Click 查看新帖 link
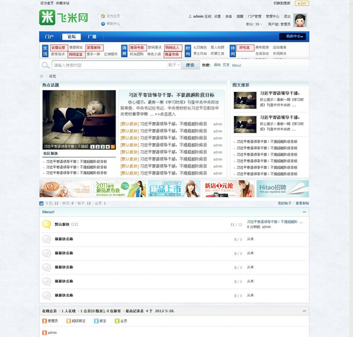This screenshot has width=353, height=337. (302, 203)
